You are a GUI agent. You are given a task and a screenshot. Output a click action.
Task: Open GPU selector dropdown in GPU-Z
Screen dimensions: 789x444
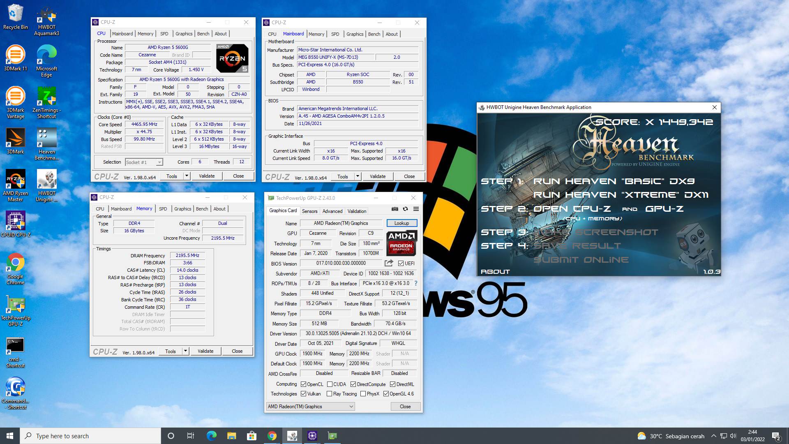tap(310, 407)
